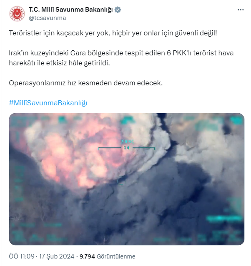251x266 pixels.
Task: Play the airstrike video thumbnail
Action: tap(127, 179)
